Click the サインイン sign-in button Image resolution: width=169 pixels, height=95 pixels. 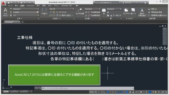point(127,3)
